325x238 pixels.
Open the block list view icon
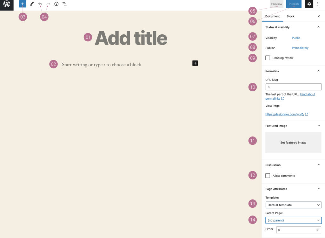tap(64, 3)
